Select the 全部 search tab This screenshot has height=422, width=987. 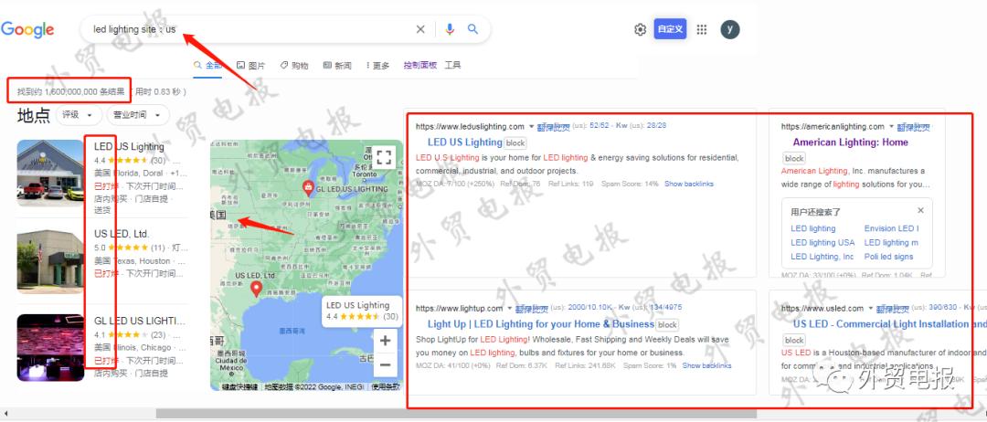[207, 66]
